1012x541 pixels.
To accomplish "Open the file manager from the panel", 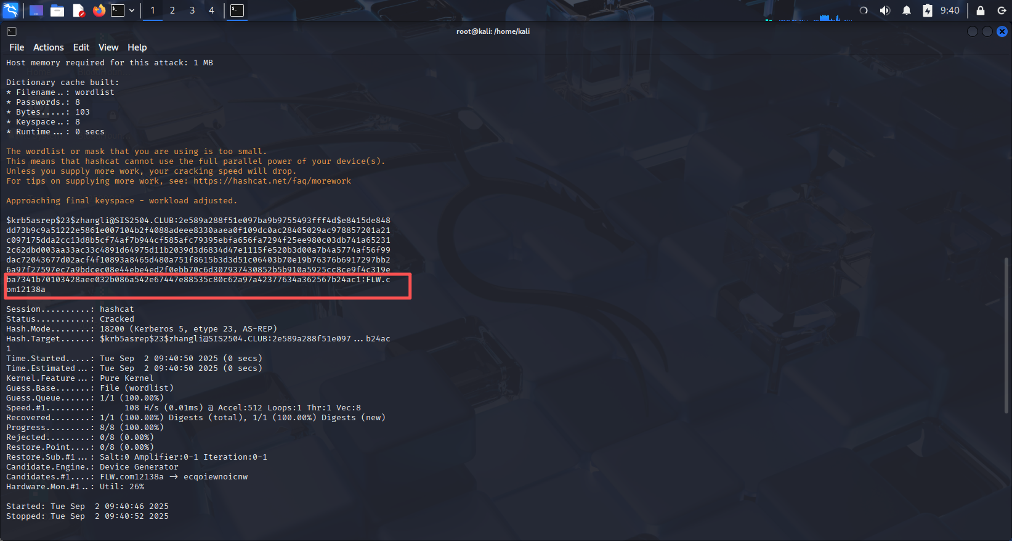I will tap(57, 10).
